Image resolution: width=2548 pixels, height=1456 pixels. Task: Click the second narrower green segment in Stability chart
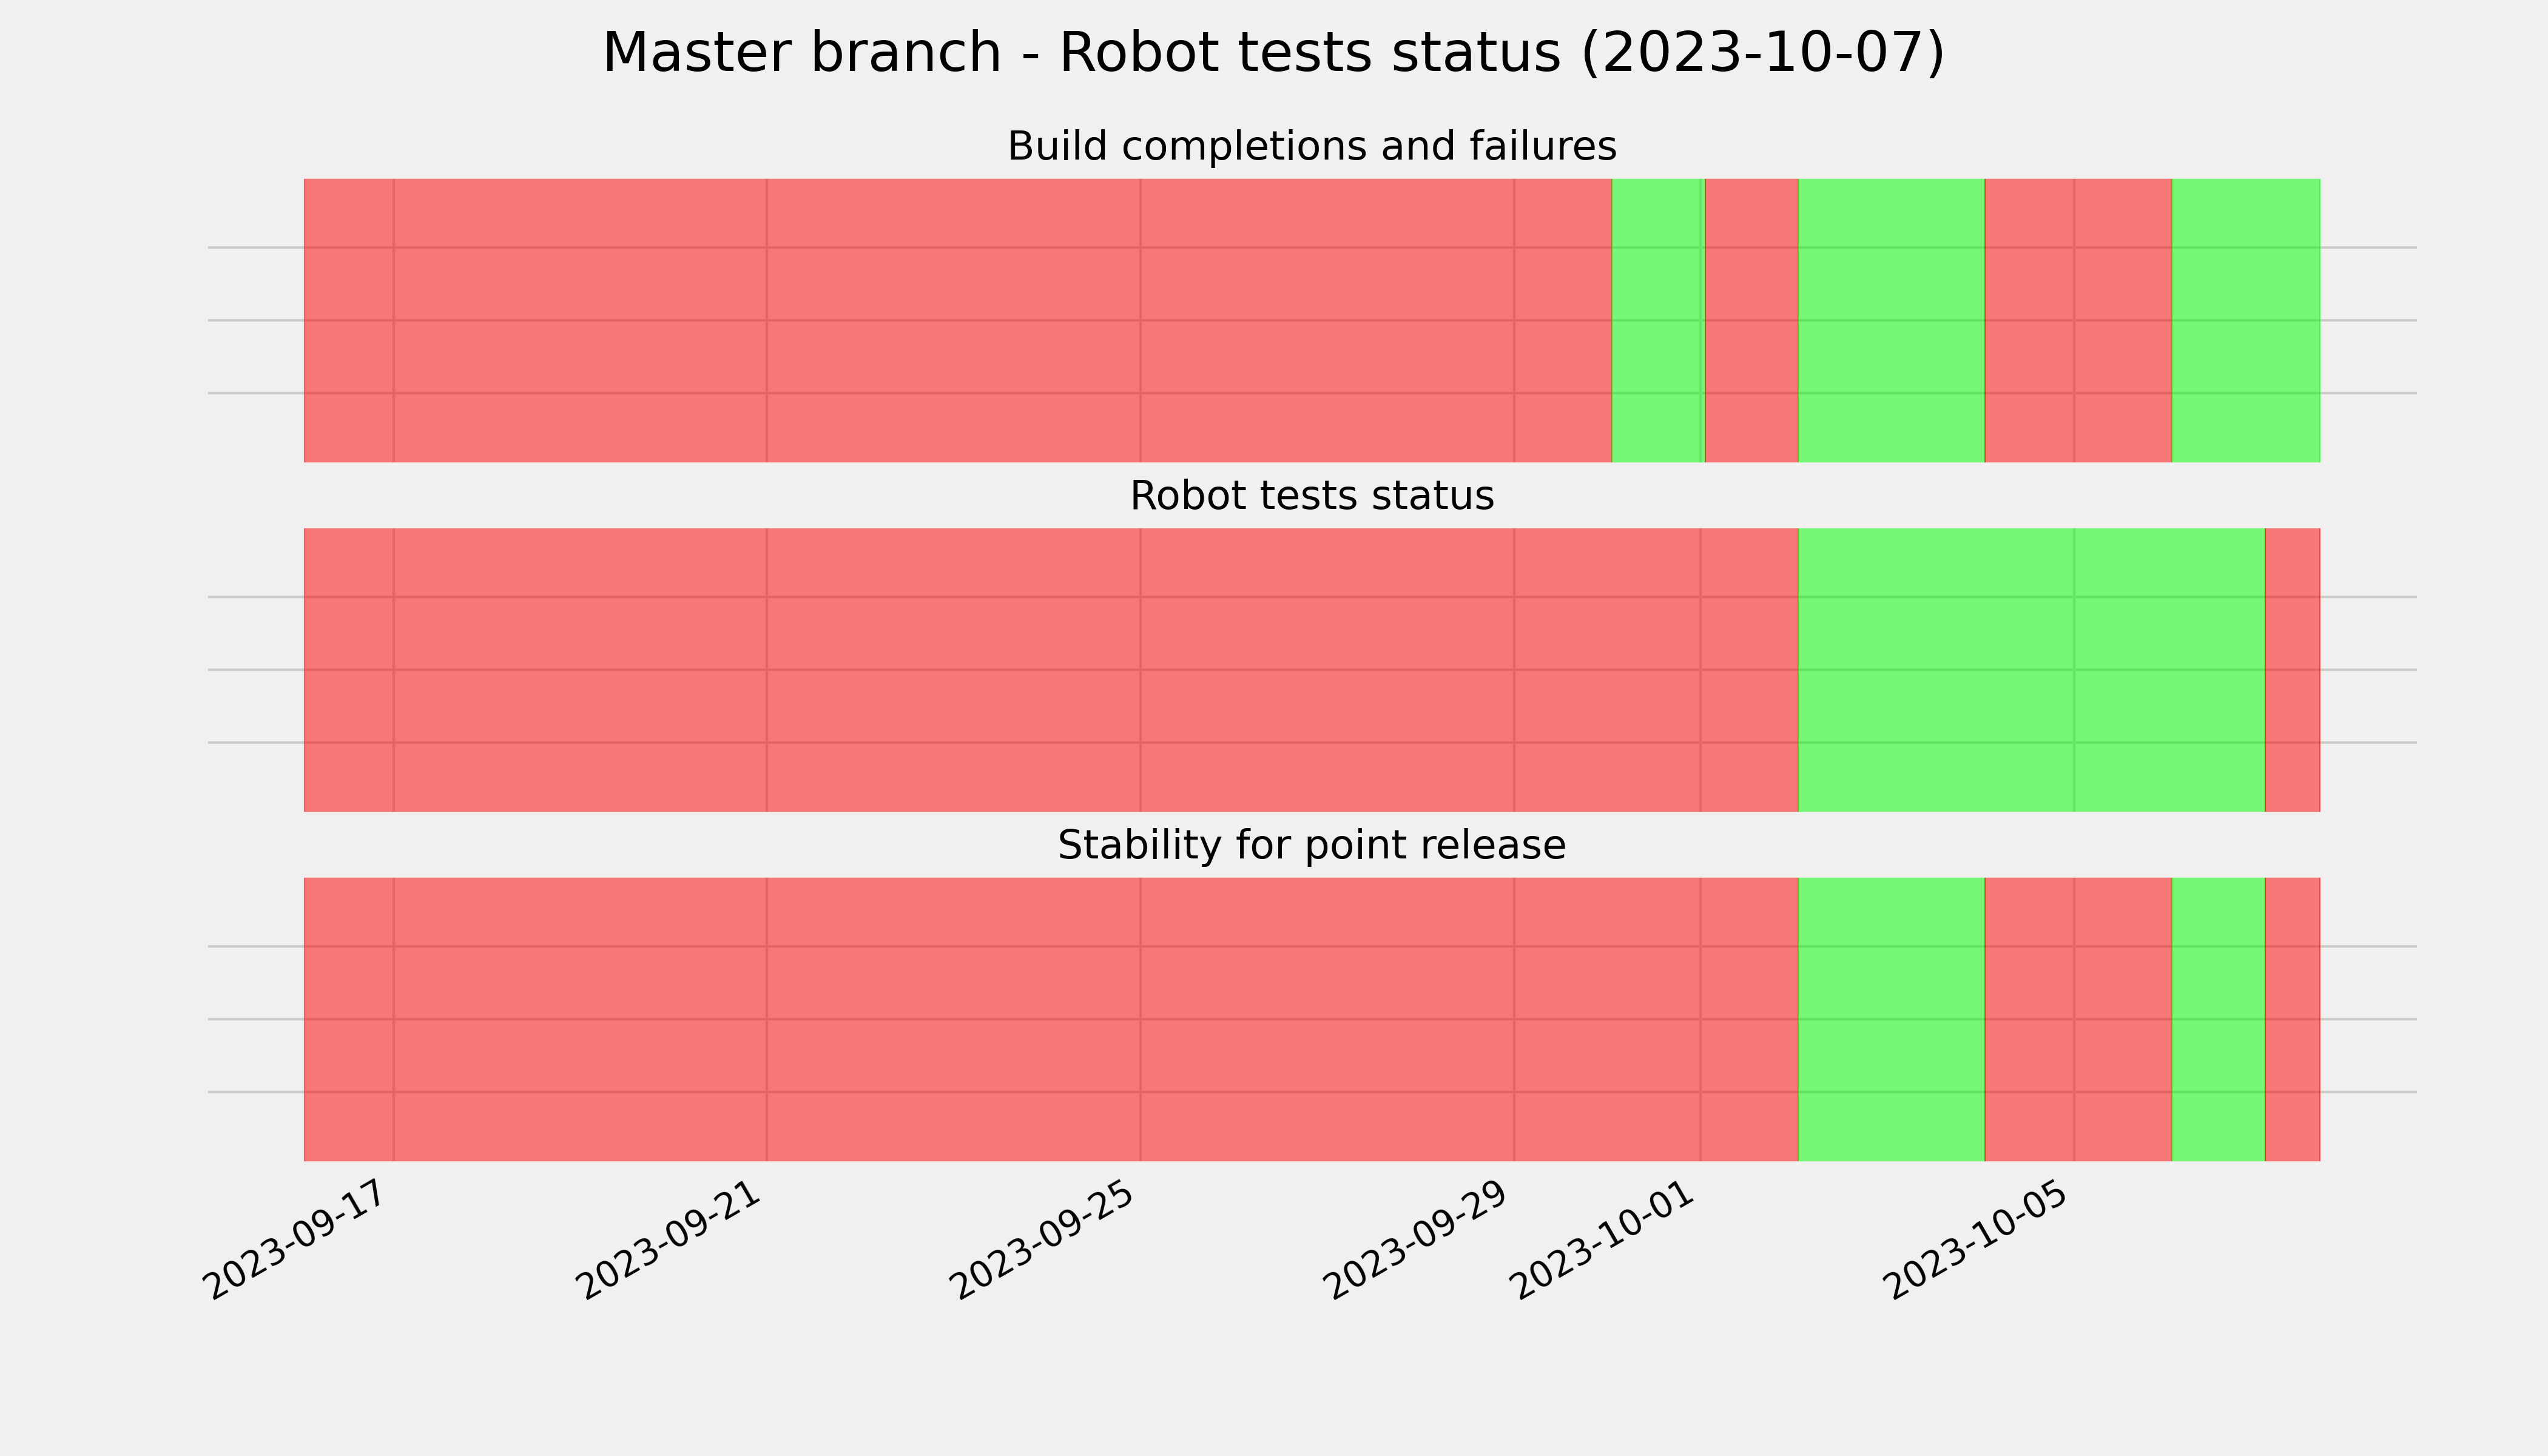pos(2218,1019)
